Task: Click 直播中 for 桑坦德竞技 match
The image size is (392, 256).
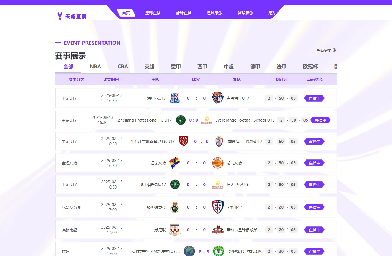Action: pyautogui.click(x=314, y=207)
